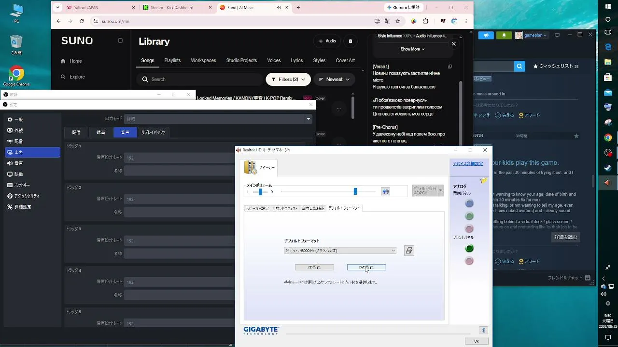Open Suno Explore in the sidebar

[x=72, y=77]
